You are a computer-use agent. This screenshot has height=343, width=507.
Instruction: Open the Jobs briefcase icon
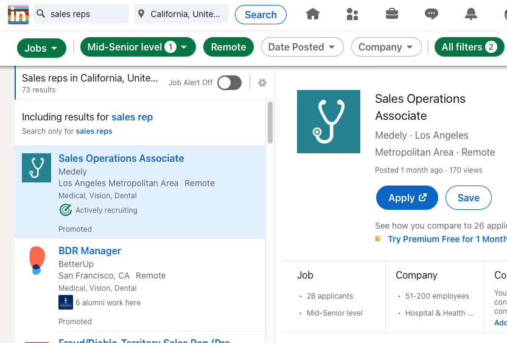click(x=392, y=14)
